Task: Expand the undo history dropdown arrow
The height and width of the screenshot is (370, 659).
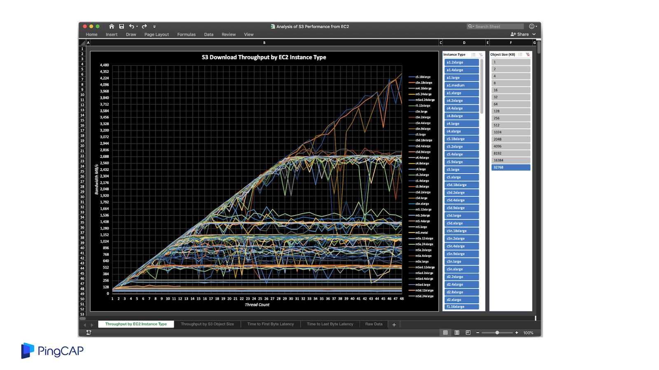Action: (137, 26)
